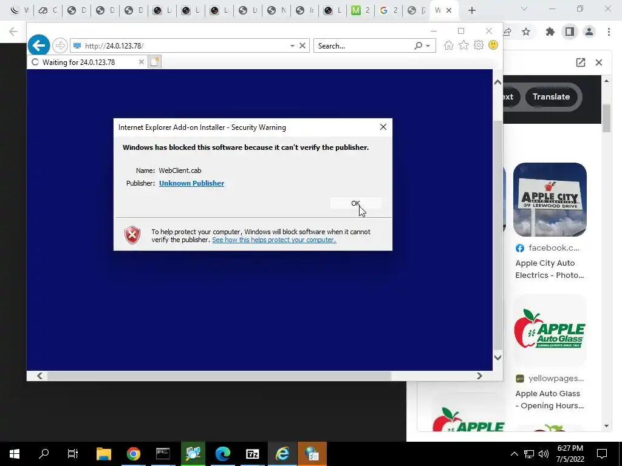Image resolution: width=622 pixels, height=466 pixels.
Task: Click the IE page scroll up arrow
Action: (497, 83)
